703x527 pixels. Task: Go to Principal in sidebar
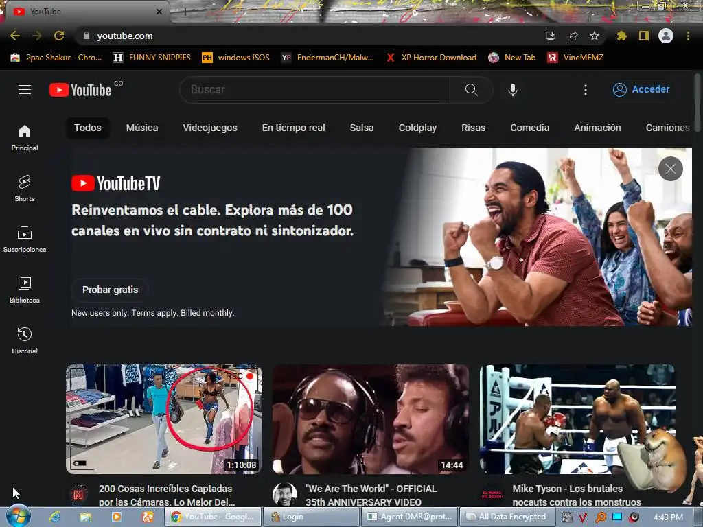25,137
